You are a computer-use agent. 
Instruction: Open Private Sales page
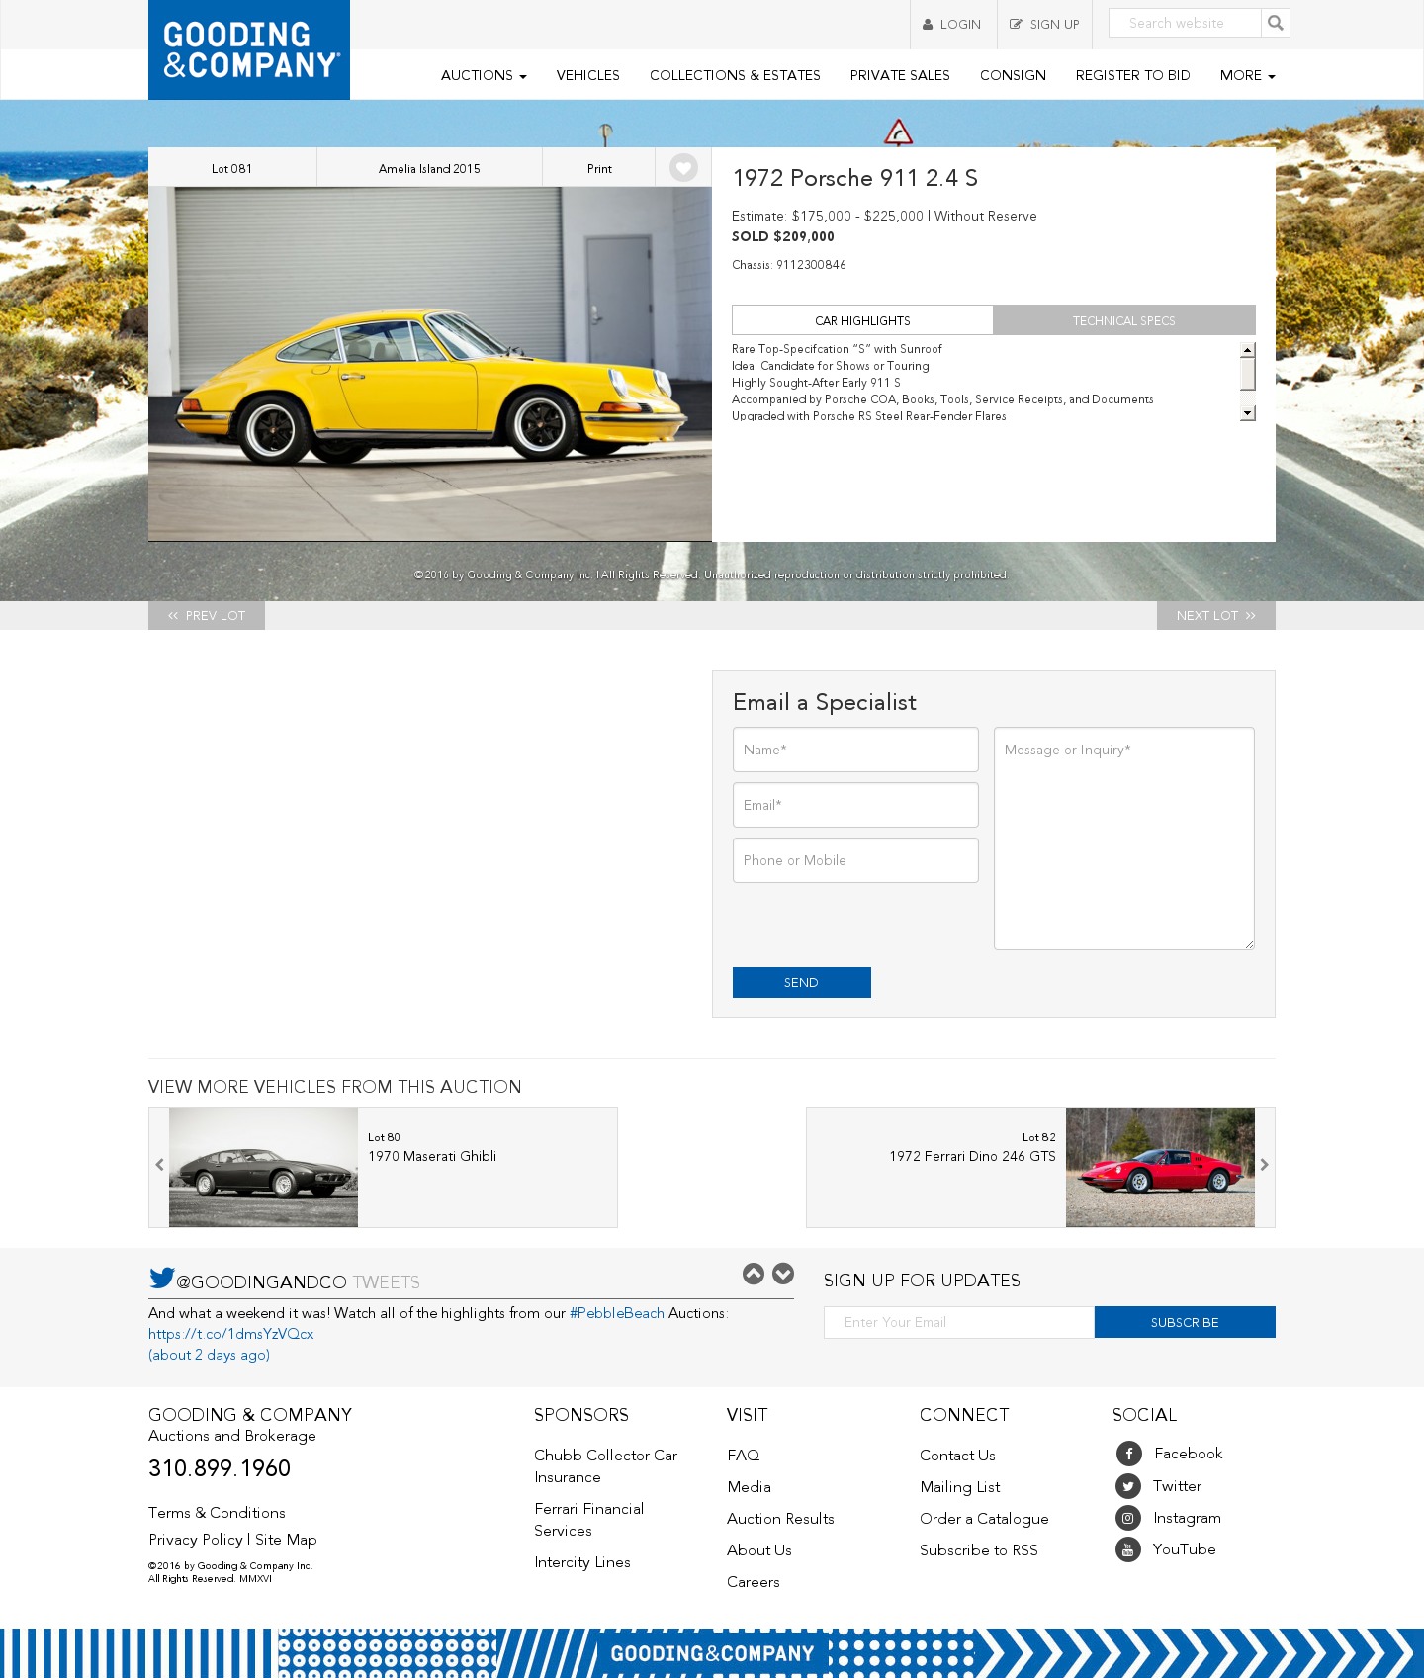coord(900,75)
